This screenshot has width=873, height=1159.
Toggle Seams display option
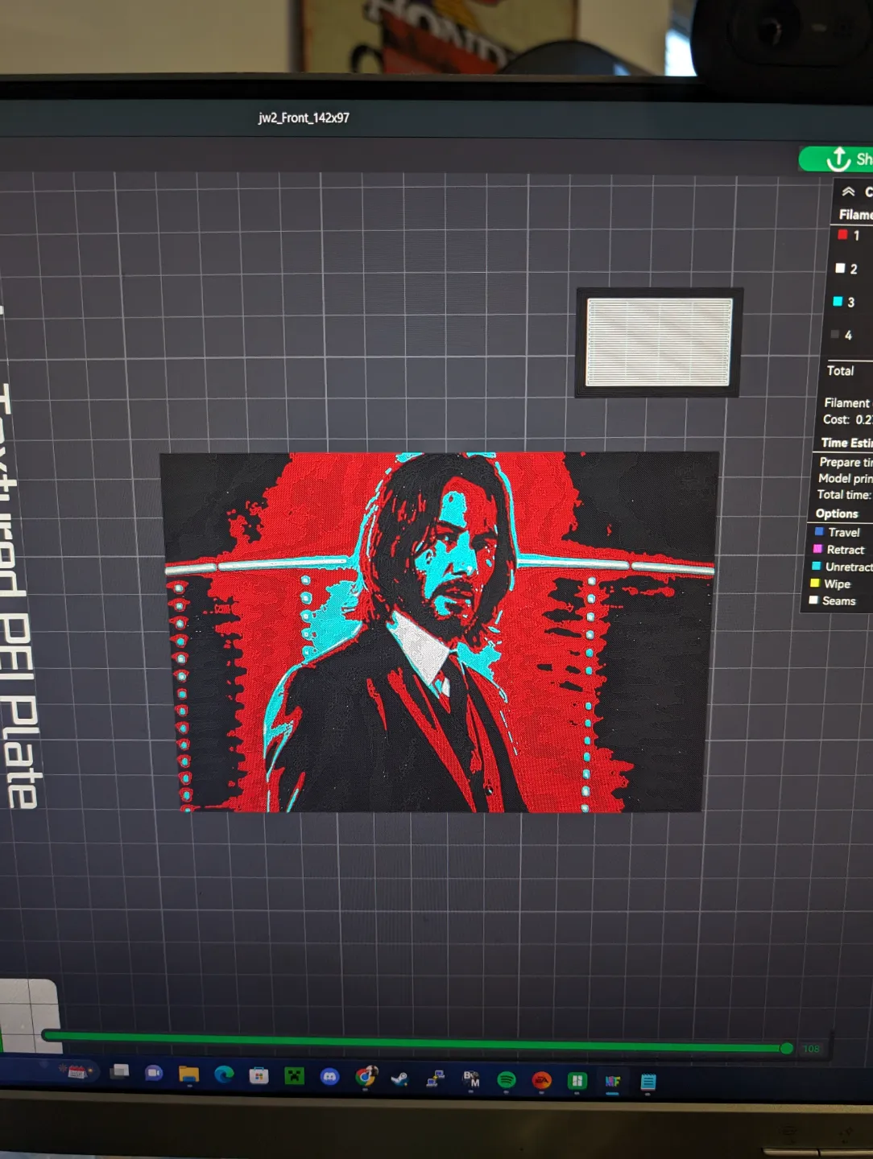point(813,600)
